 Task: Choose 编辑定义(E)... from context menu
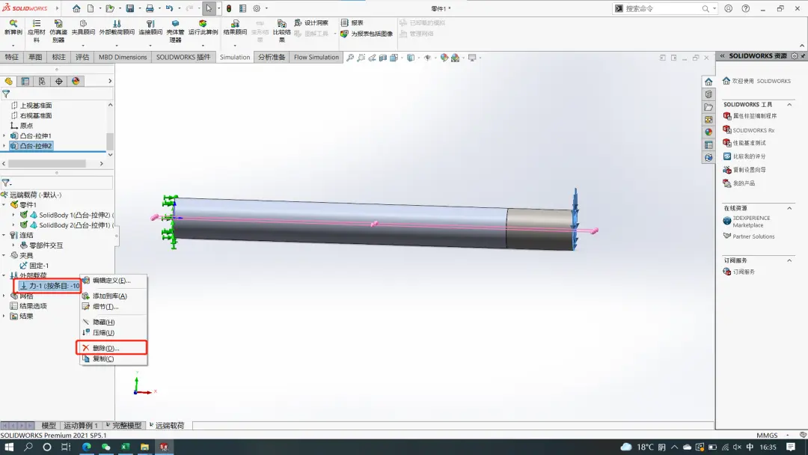(111, 281)
